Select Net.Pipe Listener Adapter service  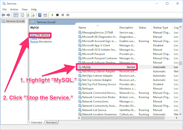pyautogui.click(x=128, y=76)
